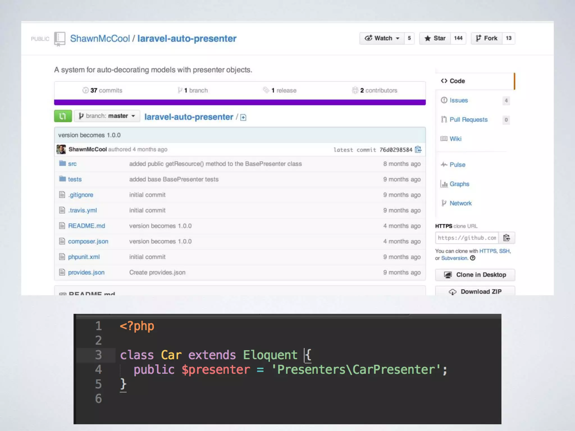Click the purple language bar
Image resolution: width=575 pixels, height=431 pixels.
pos(240,102)
